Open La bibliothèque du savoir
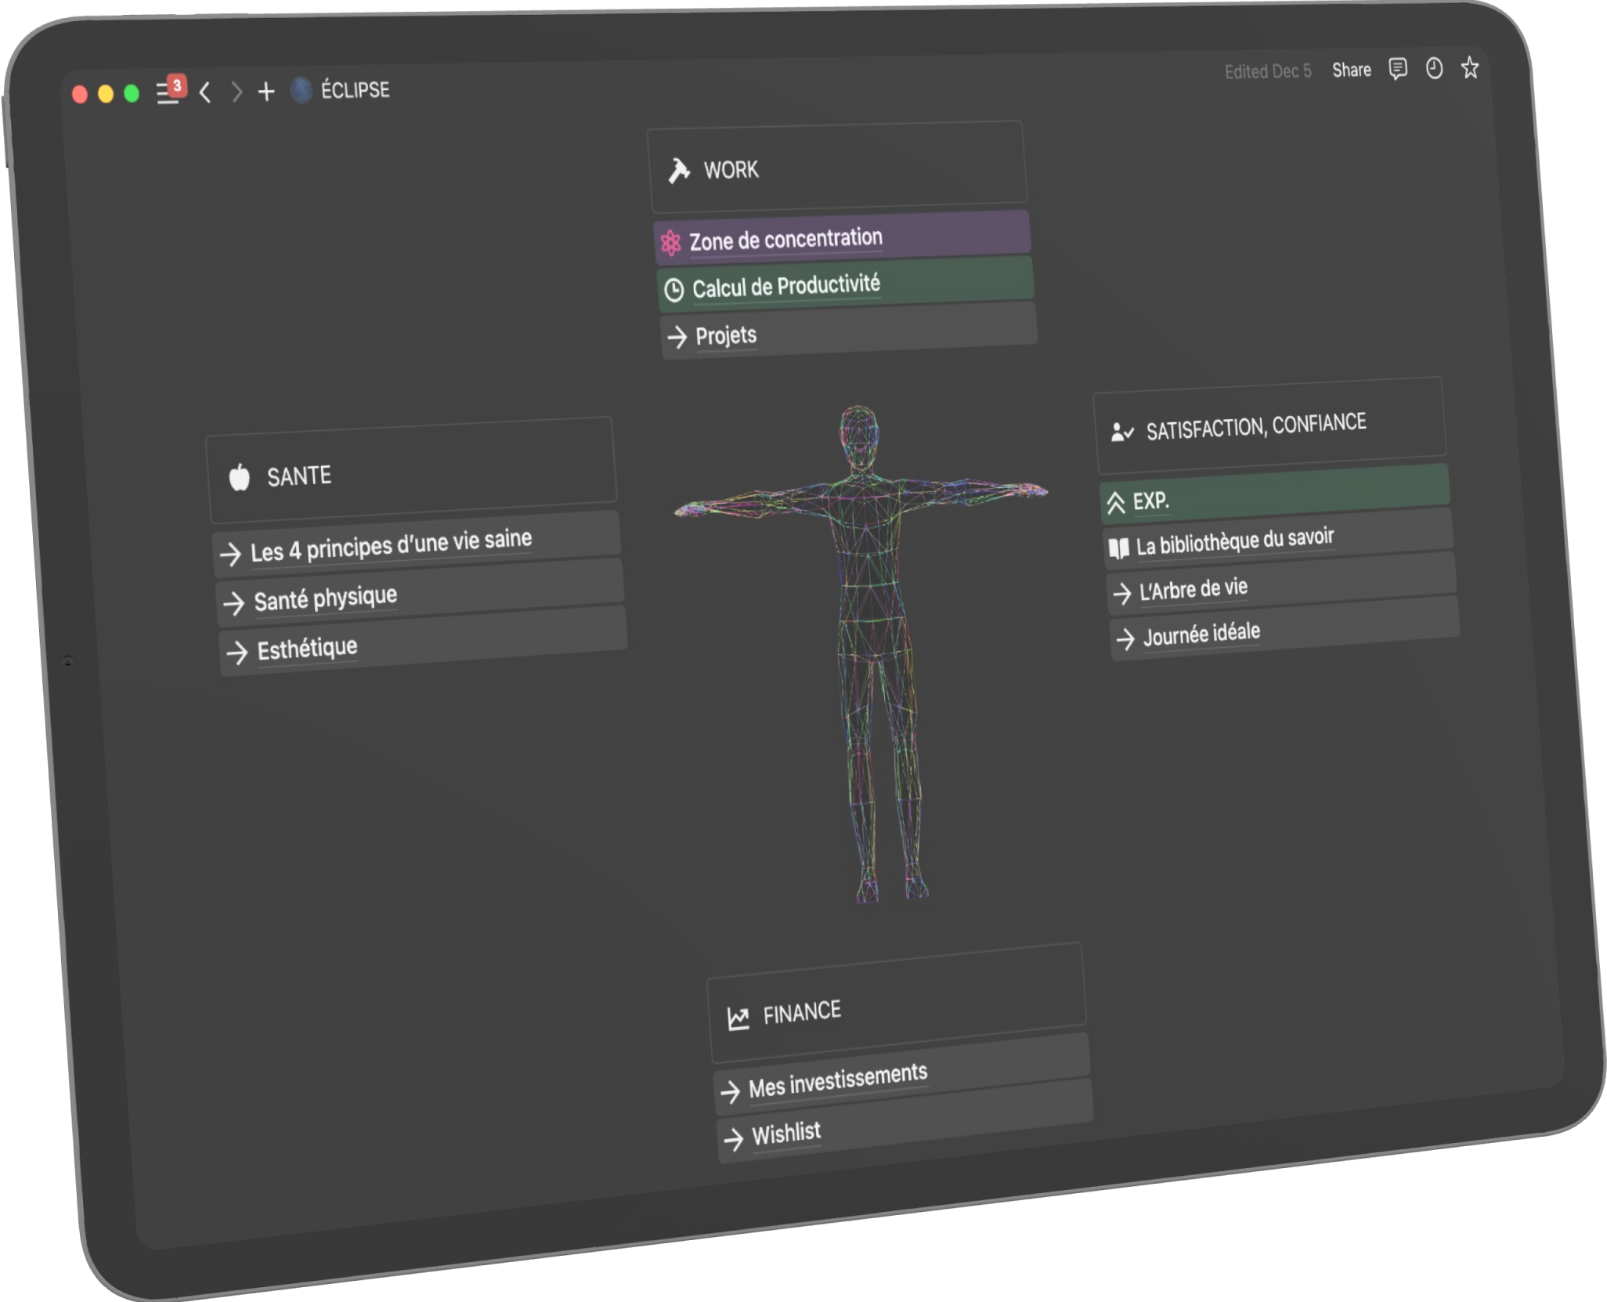Viewport: 1607px width, 1302px height. coord(1234,542)
